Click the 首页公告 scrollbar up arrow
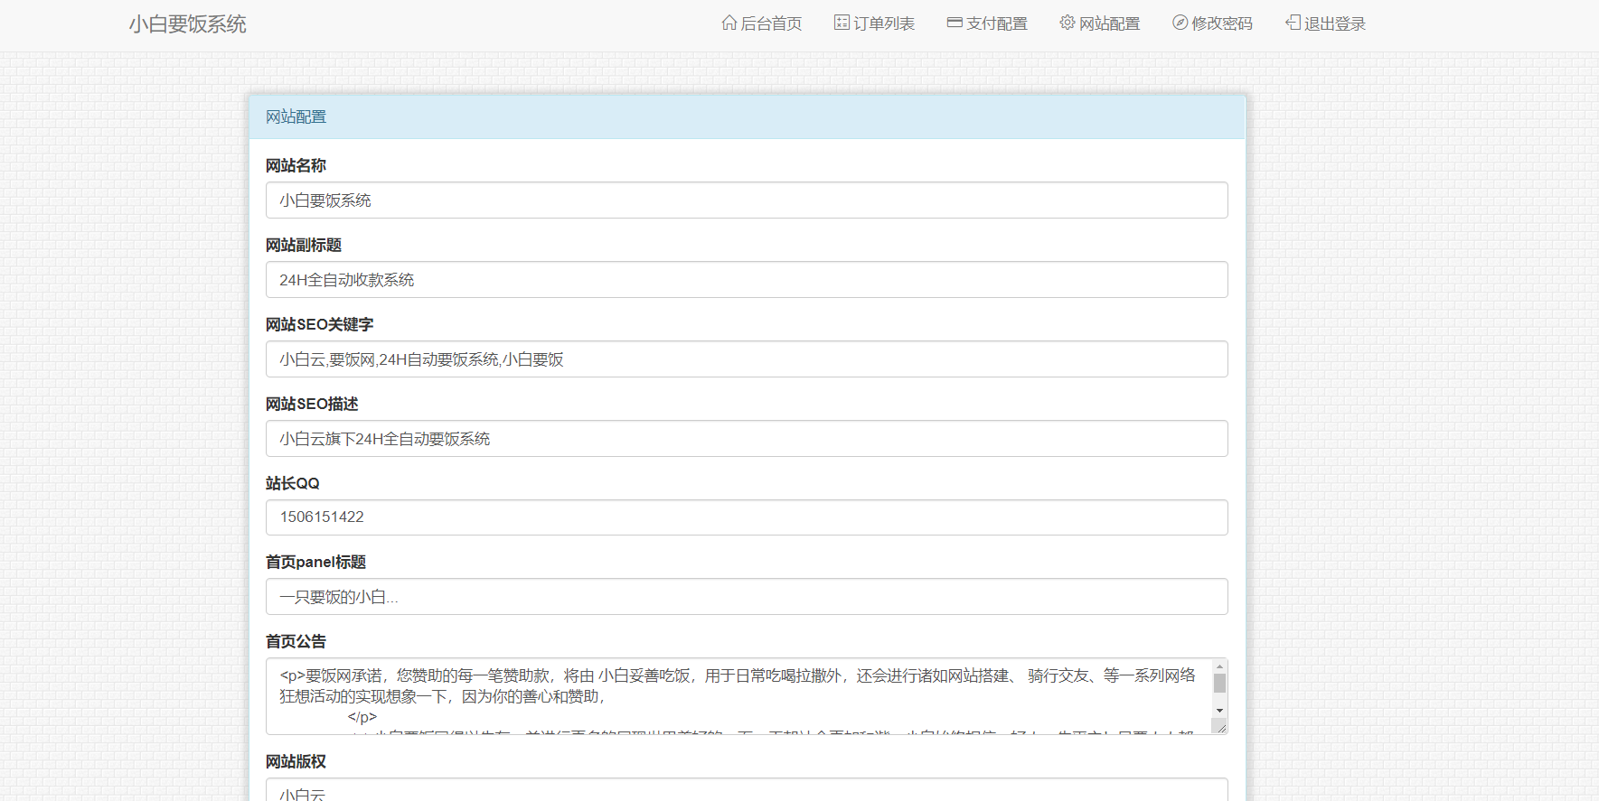This screenshot has height=801, width=1599. 1219,666
